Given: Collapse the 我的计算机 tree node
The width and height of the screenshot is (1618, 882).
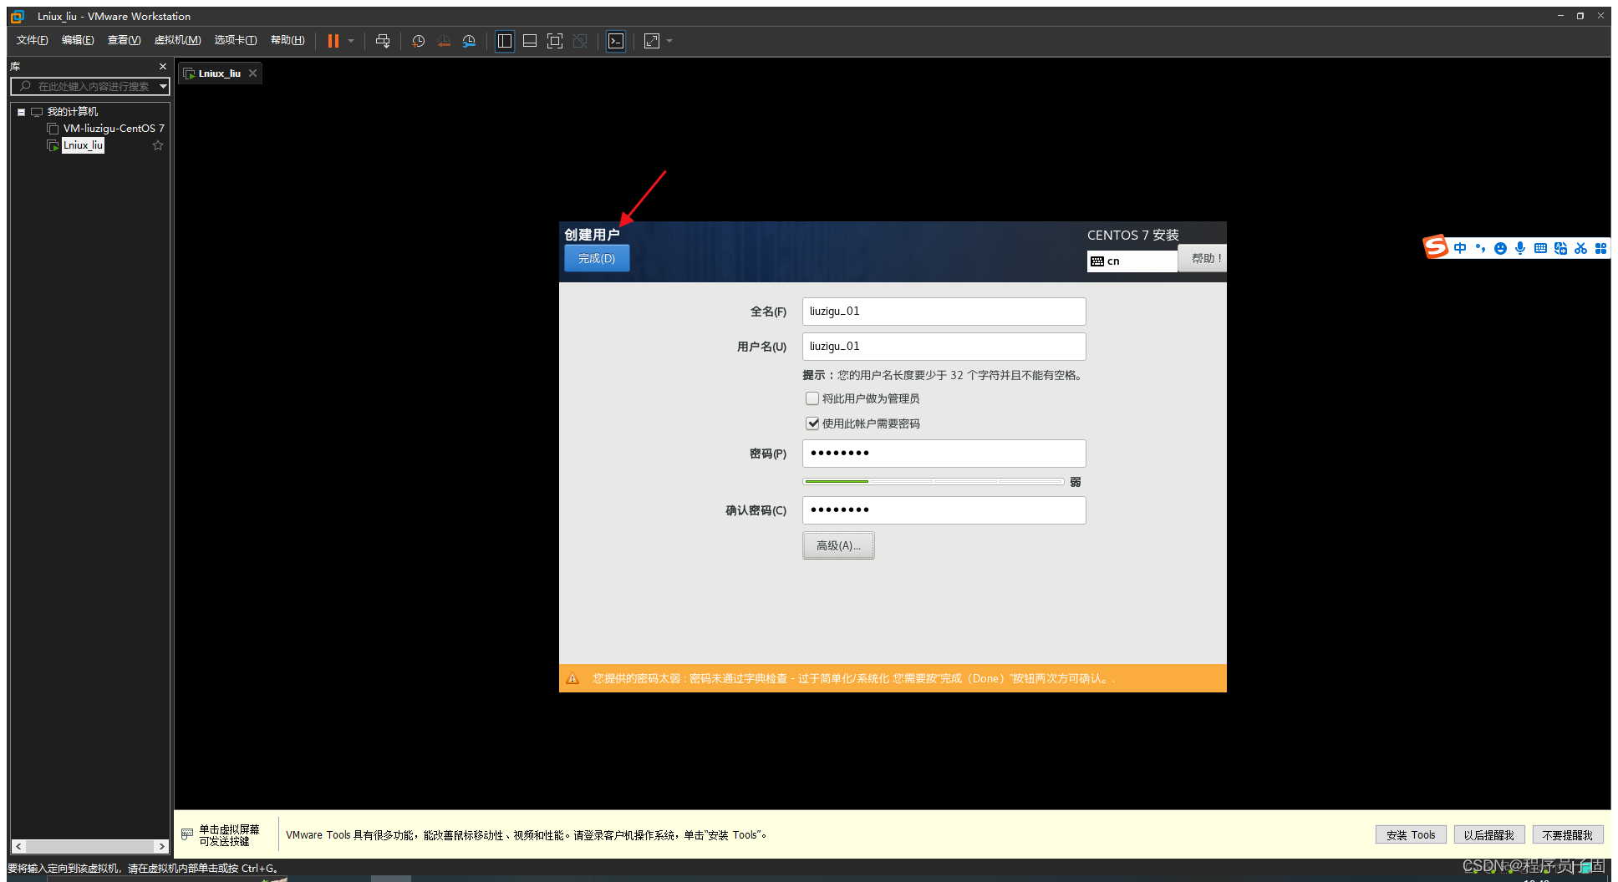Looking at the screenshot, I should coord(21,112).
